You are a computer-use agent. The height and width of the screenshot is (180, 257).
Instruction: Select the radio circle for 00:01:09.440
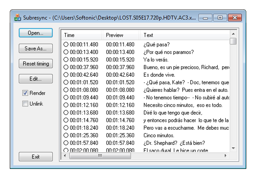(66, 97)
